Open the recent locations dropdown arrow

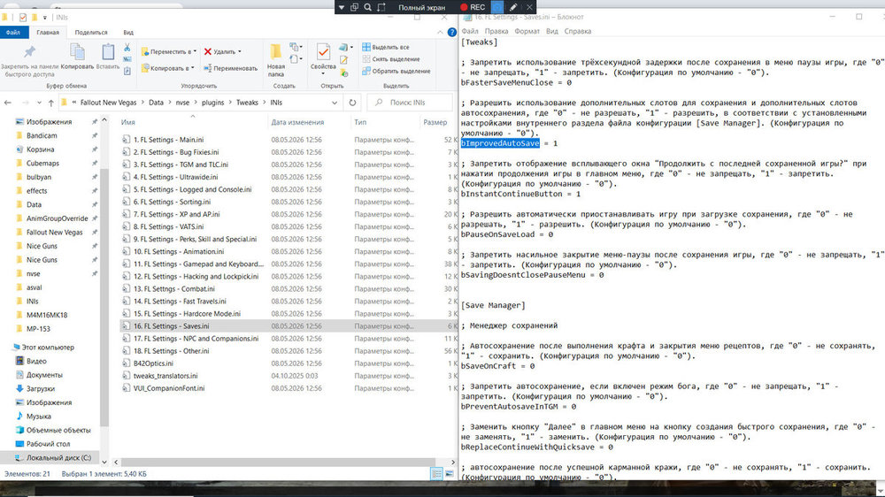click(x=39, y=103)
